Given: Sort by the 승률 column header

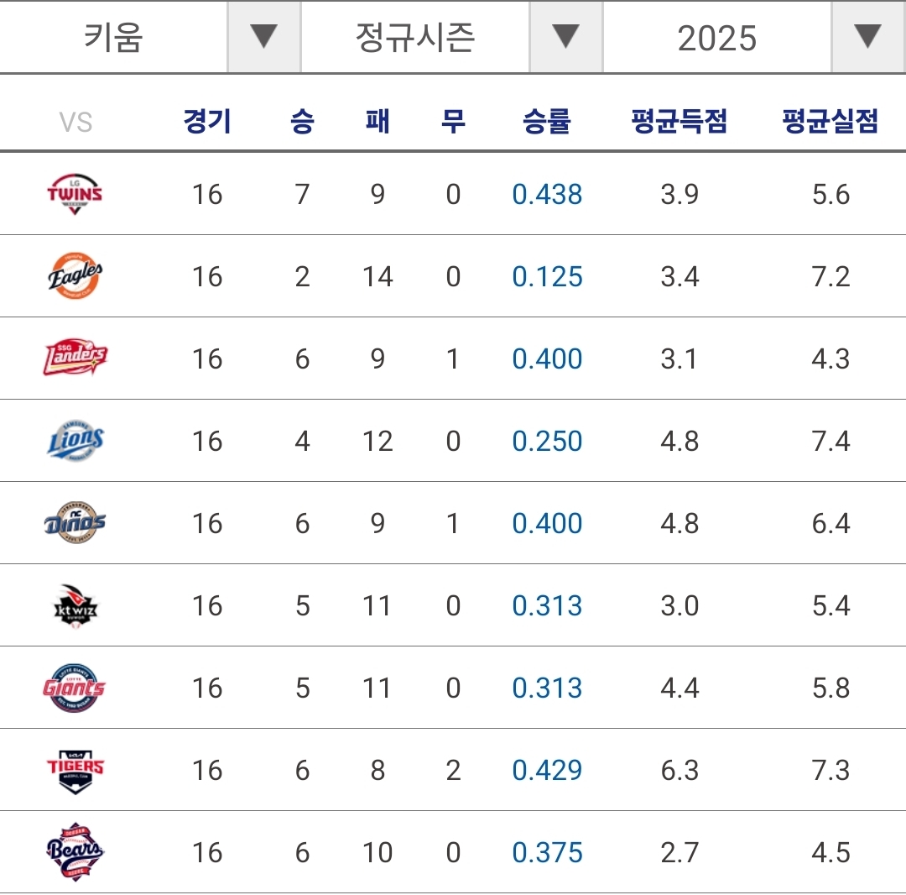Looking at the screenshot, I should (x=547, y=122).
